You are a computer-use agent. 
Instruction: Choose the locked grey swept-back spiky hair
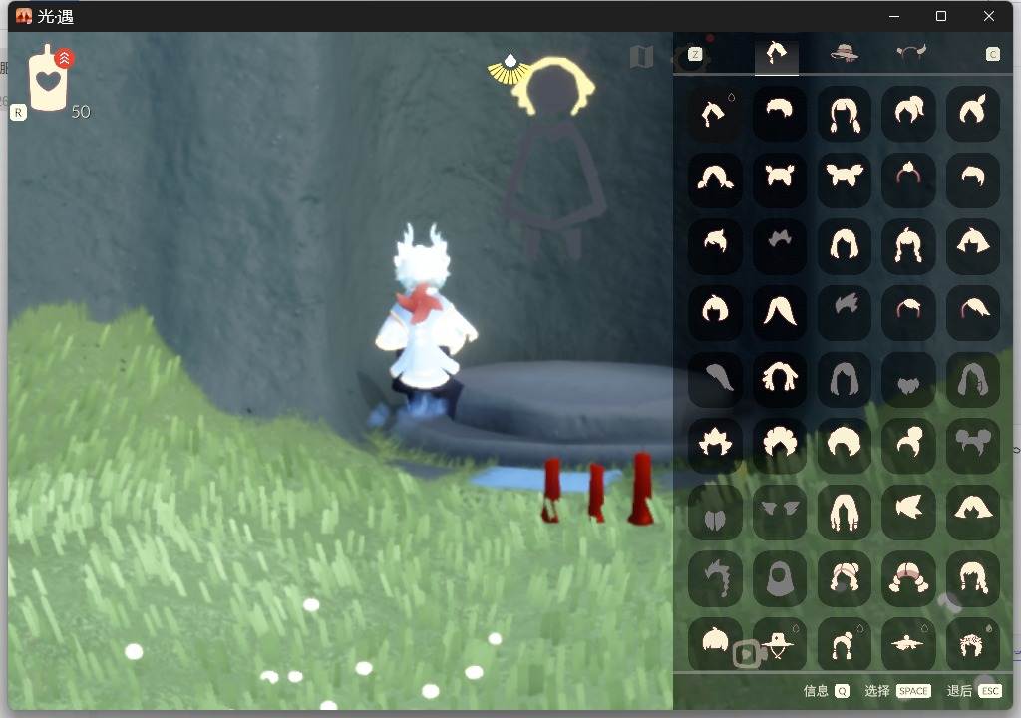tap(844, 313)
